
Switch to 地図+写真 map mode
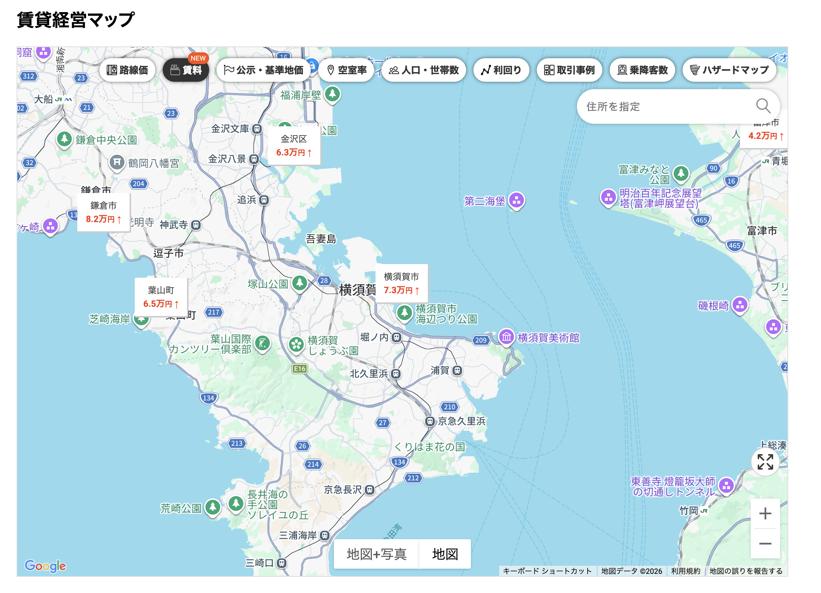(x=376, y=554)
